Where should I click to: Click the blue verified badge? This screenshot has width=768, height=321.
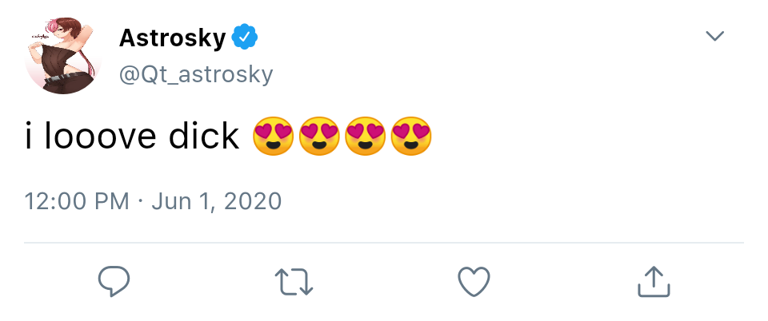click(243, 37)
